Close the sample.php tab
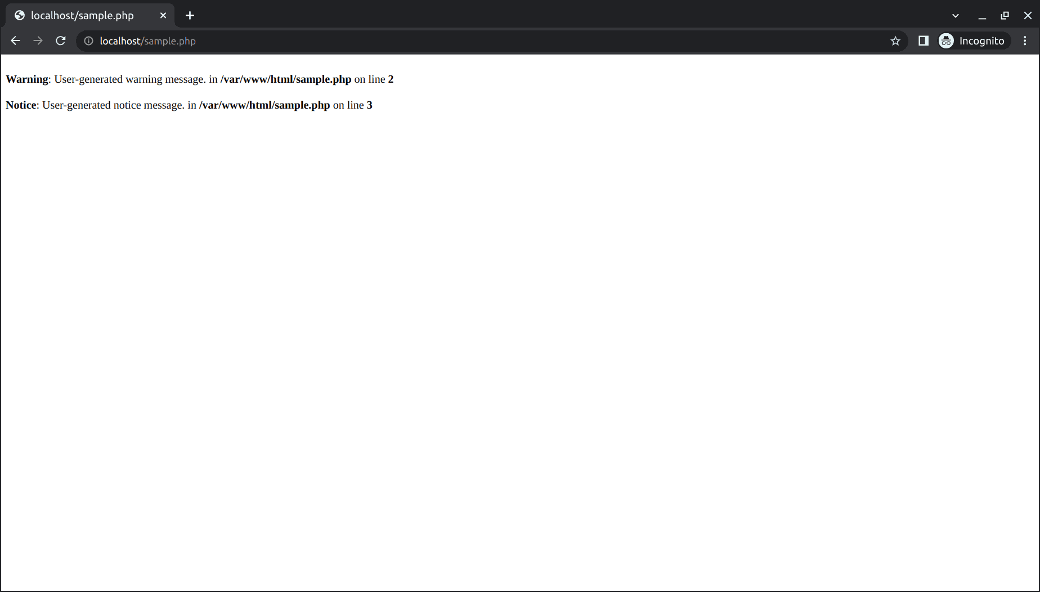The height and width of the screenshot is (592, 1040). pyautogui.click(x=163, y=15)
